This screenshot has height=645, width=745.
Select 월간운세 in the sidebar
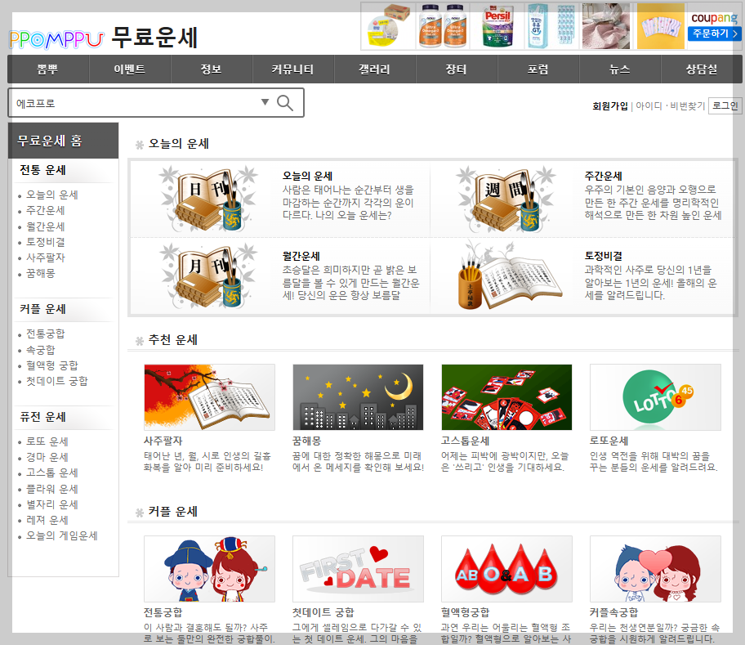coord(45,226)
